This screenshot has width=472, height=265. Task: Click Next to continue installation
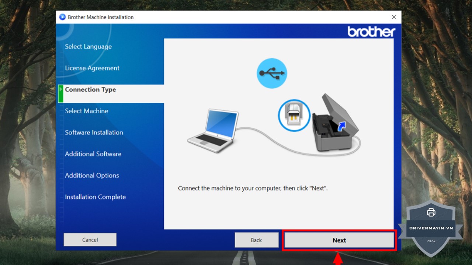coord(339,240)
